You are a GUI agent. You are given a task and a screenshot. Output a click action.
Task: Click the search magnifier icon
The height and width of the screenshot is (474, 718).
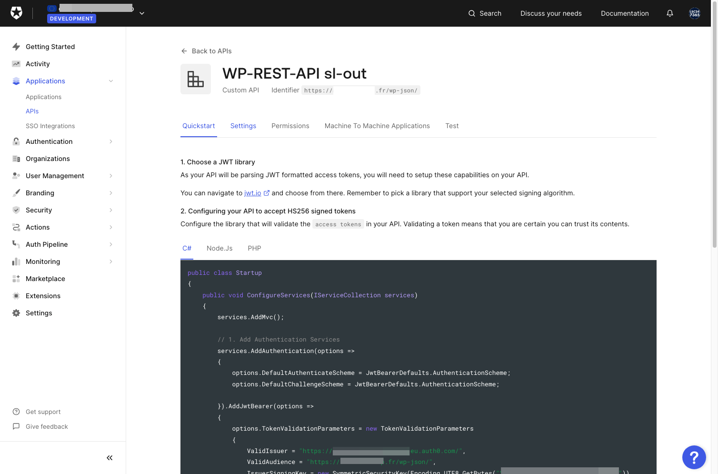[x=472, y=13]
